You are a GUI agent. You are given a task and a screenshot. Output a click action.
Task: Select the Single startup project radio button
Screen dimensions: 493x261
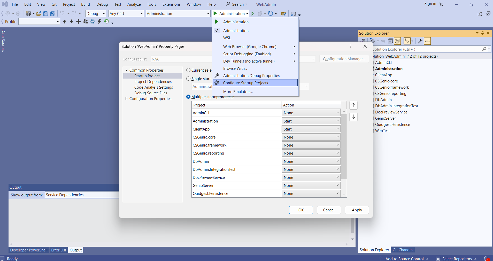click(x=188, y=79)
